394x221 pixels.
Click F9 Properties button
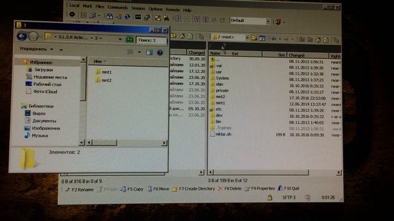click(260, 188)
